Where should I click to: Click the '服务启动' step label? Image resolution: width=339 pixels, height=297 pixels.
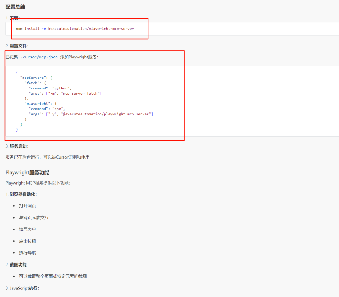18,146
